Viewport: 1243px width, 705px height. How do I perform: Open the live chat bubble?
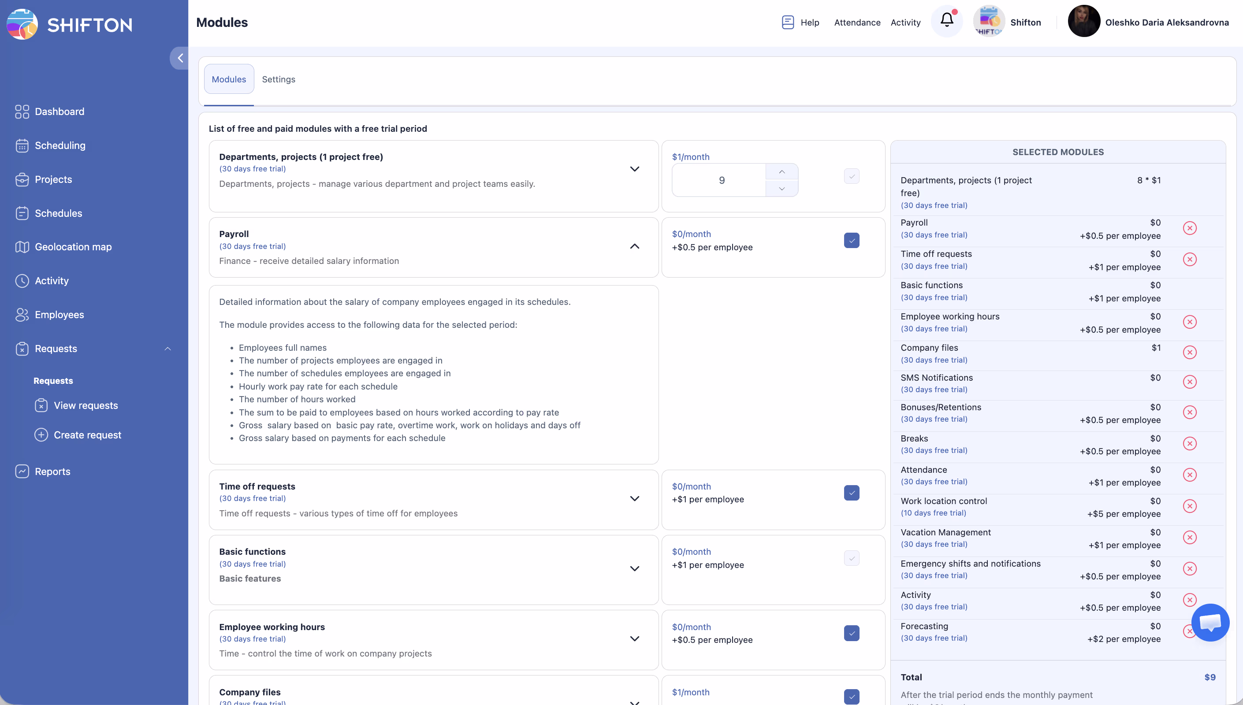(1210, 622)
